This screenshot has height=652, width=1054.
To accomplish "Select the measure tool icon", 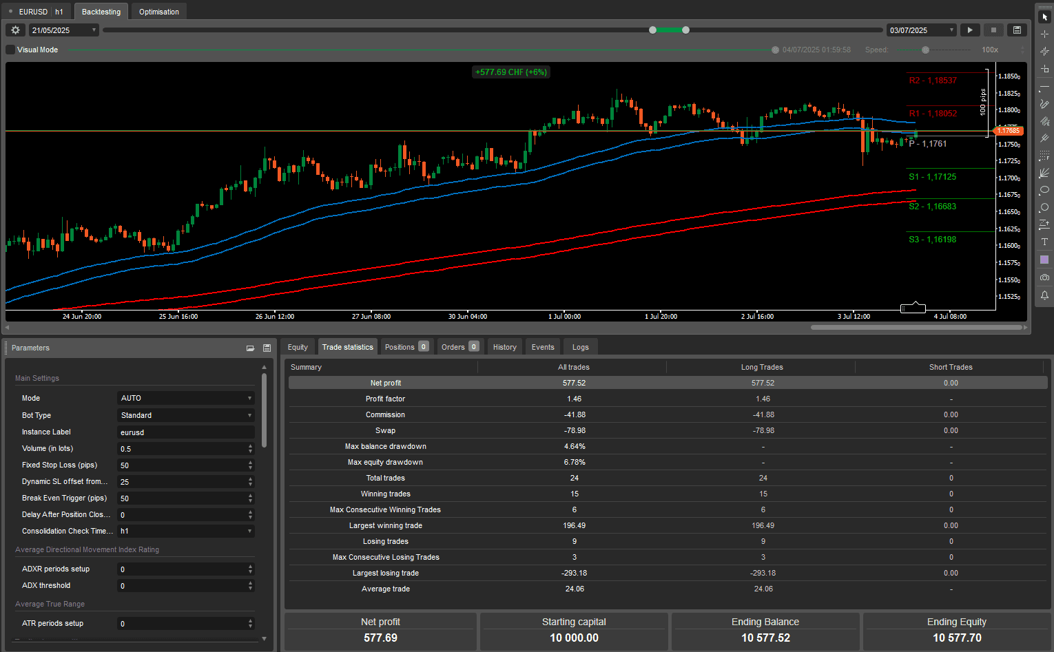I will point(1044,69).
